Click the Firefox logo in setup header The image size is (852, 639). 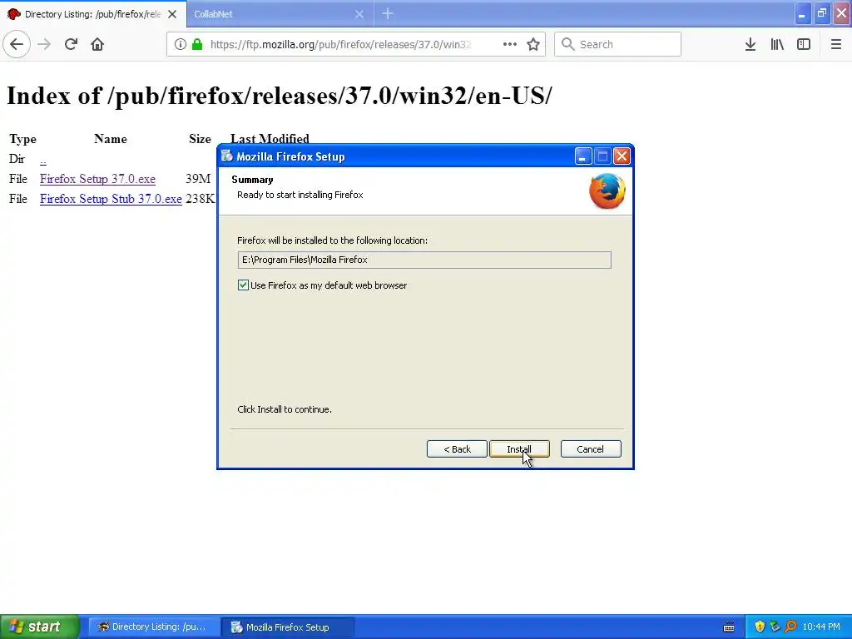point(607,191)
